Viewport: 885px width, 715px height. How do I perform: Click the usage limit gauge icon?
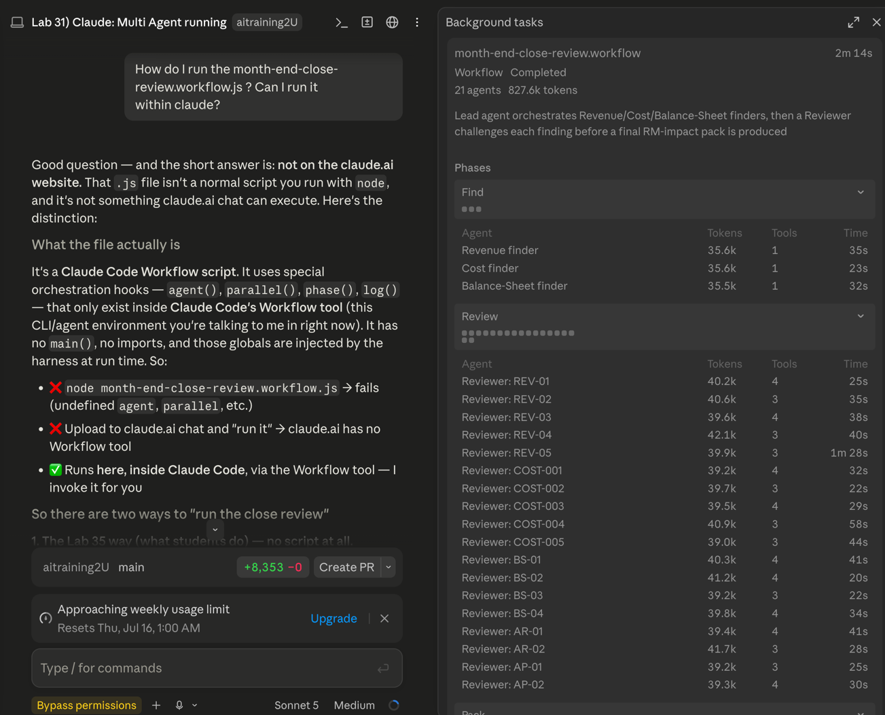(46, 619)
